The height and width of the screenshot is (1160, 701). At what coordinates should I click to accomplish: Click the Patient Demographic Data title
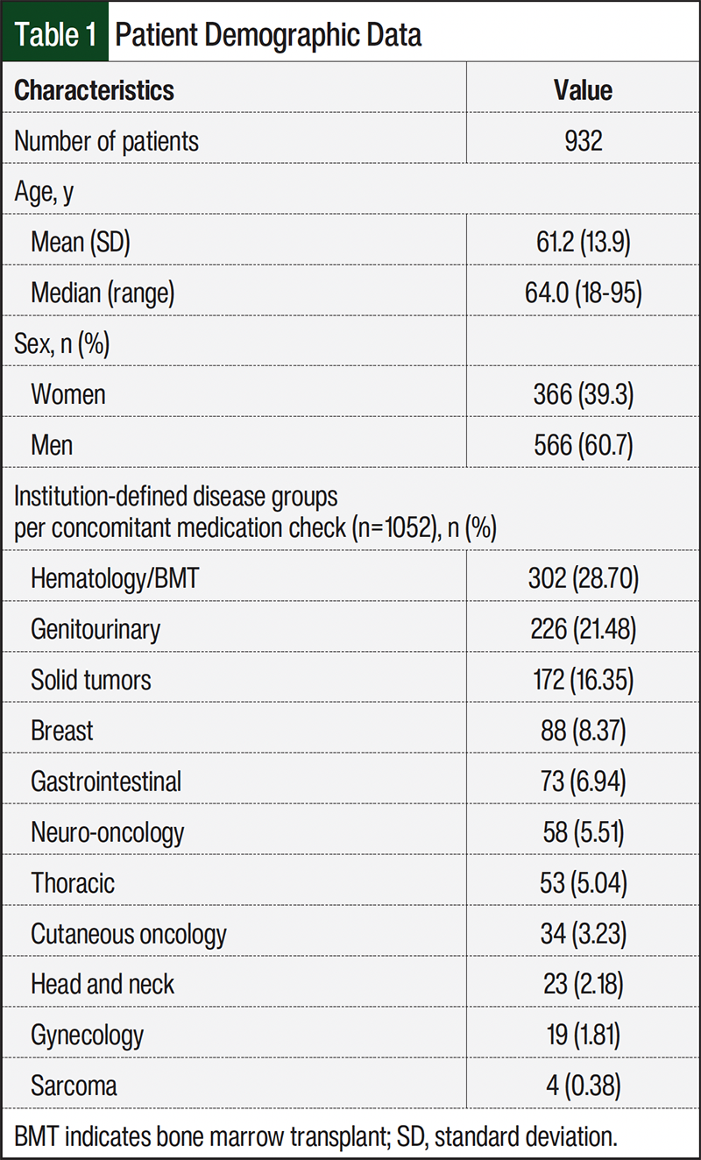[268, 33]
